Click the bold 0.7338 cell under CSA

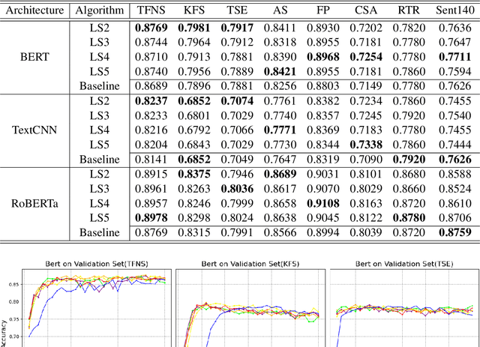coord(367,144)
